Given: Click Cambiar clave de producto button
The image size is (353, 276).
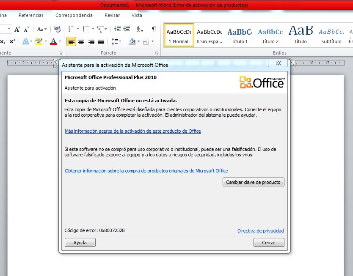Looking at the screenshot, I should pyautogui.click(x=253, y=182).
